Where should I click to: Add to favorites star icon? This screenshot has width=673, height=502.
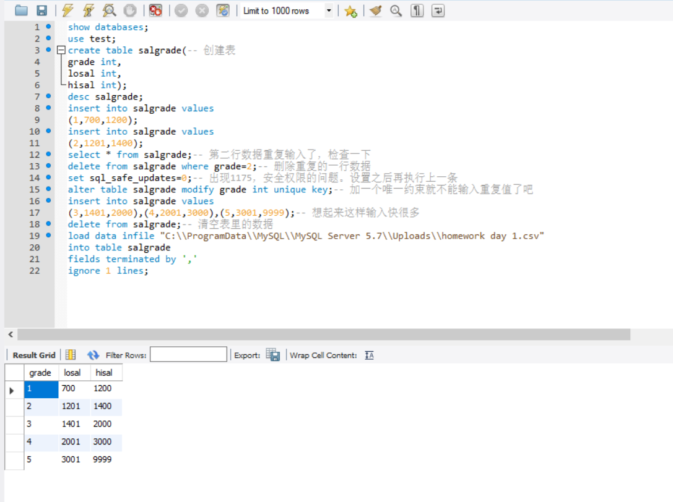coord(350,11)
